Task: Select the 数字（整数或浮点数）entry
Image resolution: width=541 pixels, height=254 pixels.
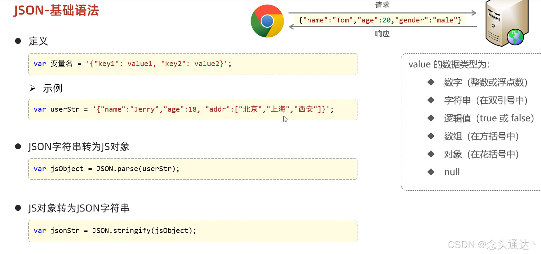Action: click(x=486, y=83)
